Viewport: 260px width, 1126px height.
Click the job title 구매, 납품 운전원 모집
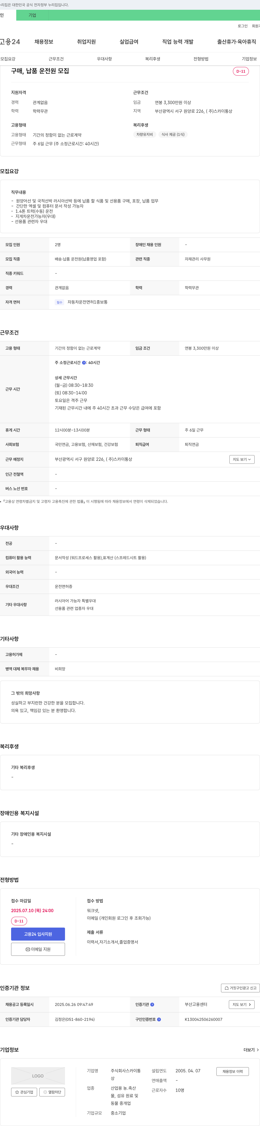(40, 71)
